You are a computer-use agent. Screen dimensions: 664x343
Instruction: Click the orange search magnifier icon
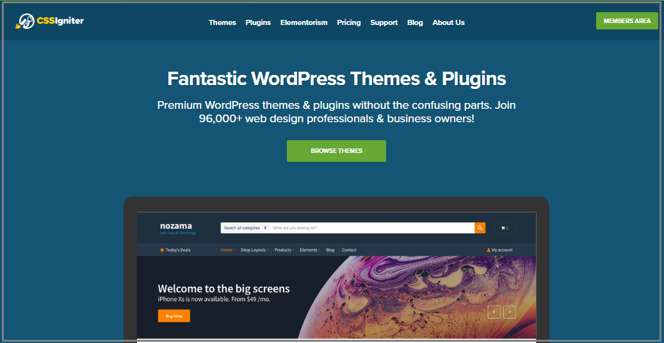tap(480, 228)
